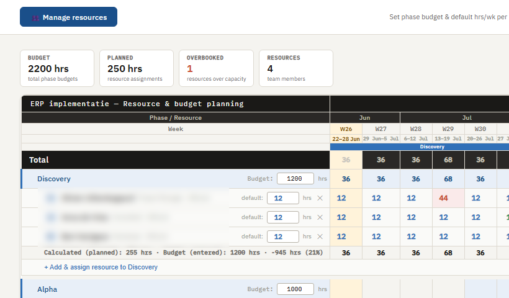Open the RESOURCES 4 team members card
509x298 pixels.
tap(296, 68)
